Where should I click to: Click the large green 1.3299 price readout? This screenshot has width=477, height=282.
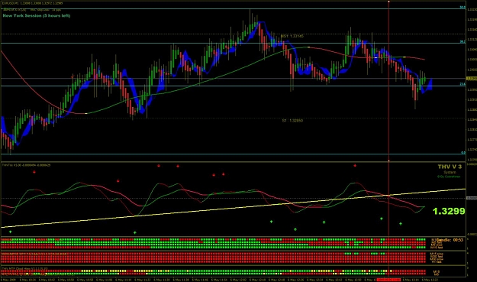click(449, 211)
